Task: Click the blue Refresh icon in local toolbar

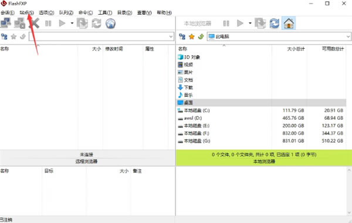Action: point(275,23)
